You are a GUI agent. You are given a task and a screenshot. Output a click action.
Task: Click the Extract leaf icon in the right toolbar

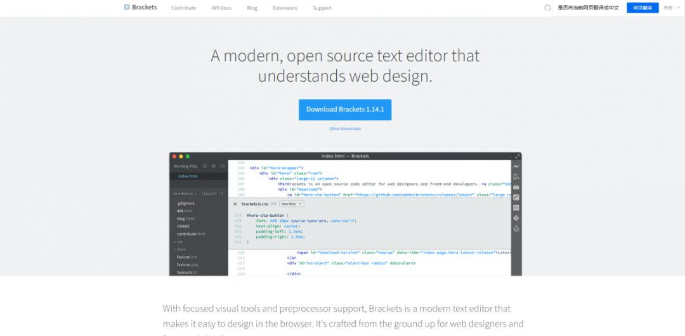click(516, 198)
